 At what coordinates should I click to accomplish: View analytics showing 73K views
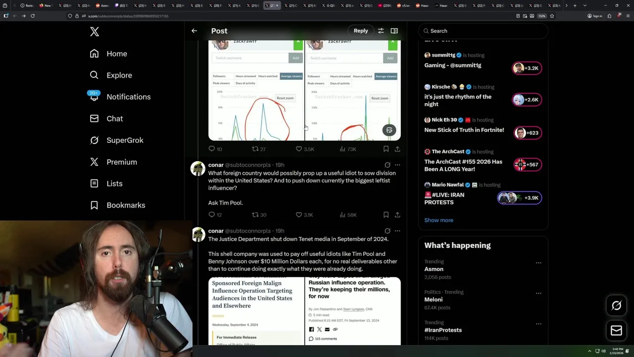348,149
